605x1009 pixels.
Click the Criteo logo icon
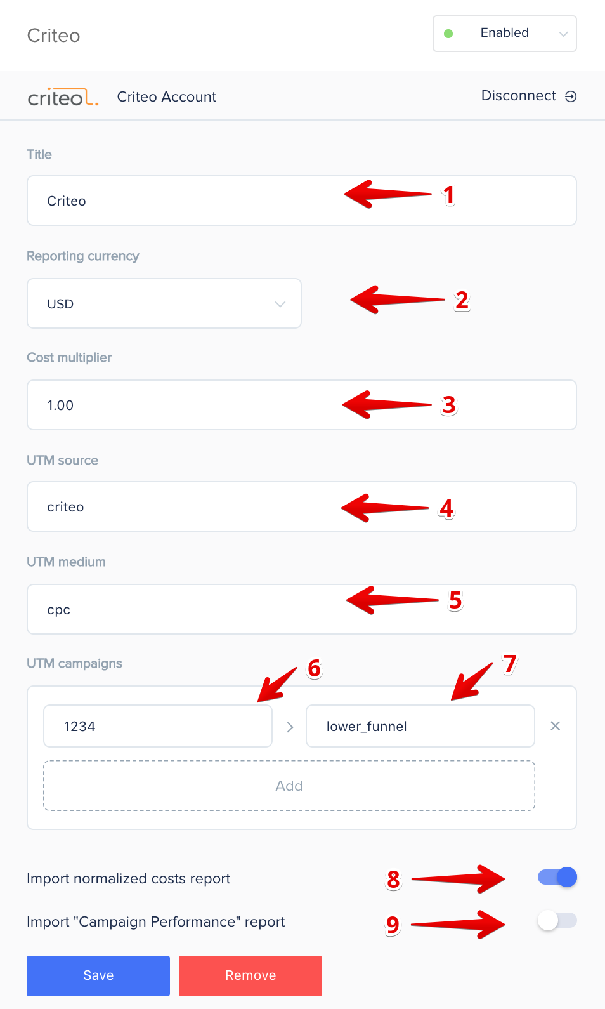[x=63, y=97]
